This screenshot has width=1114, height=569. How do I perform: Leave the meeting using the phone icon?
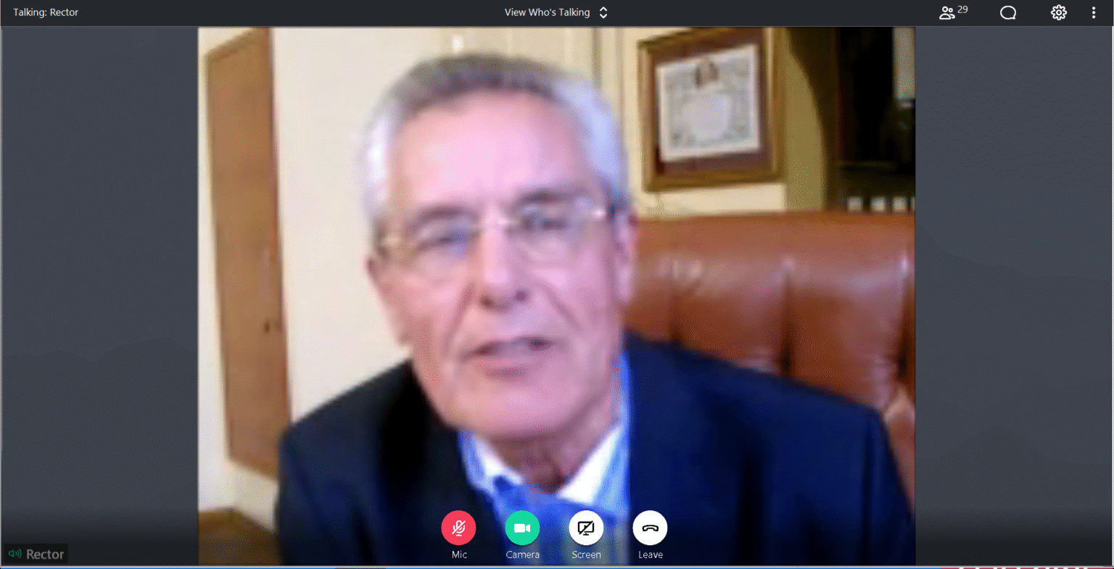[650, 528]
